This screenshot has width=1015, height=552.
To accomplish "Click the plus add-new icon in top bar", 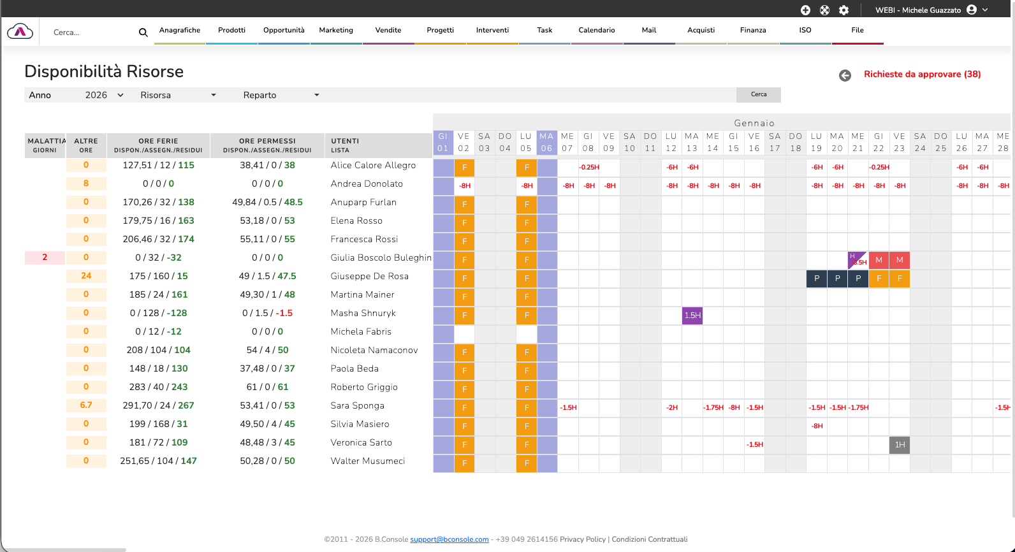I will pyautogui.click(x=805, y=10).
